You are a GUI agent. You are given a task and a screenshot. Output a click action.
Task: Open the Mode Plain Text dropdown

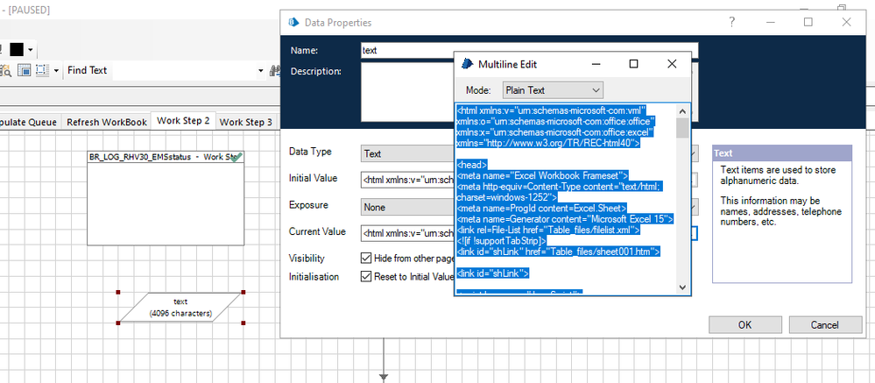point(553,89)
